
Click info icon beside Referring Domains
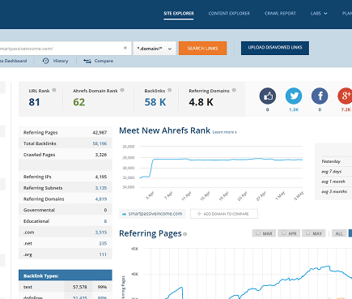coord(234,90)
